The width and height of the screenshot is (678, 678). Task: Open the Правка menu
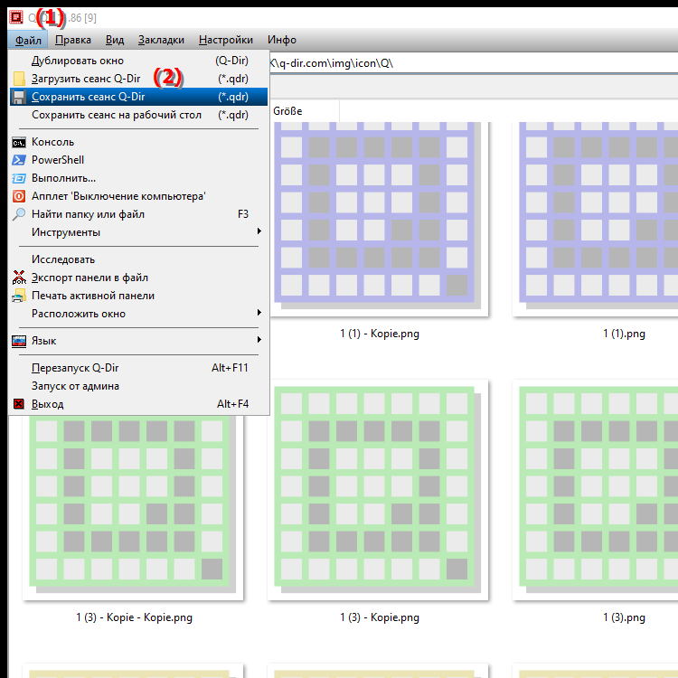[73, 40]
